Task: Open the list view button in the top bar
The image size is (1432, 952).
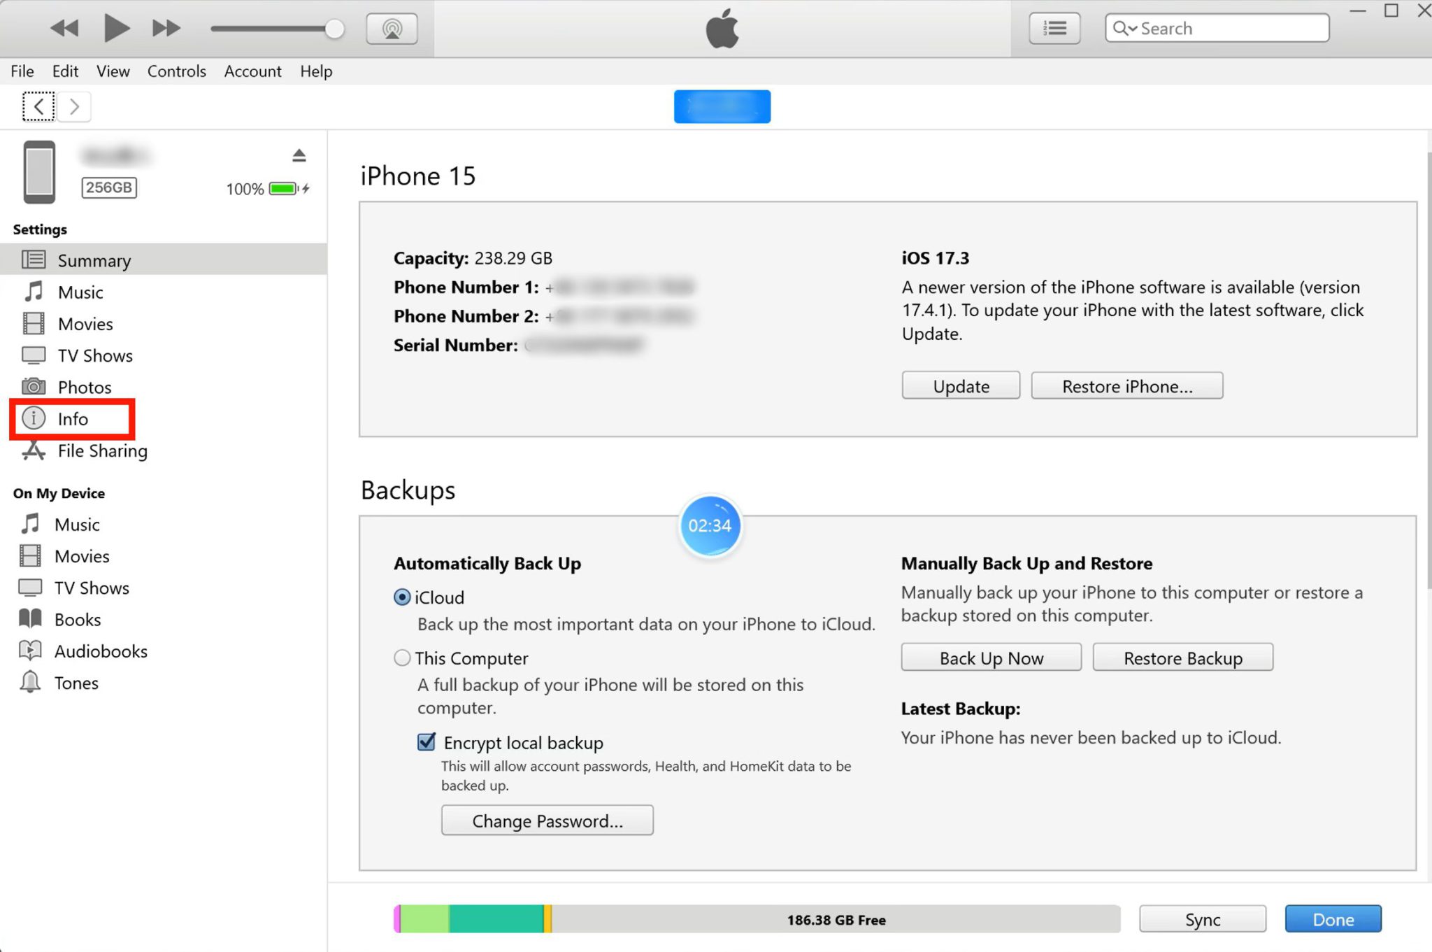Action: tap(1054, 29)
